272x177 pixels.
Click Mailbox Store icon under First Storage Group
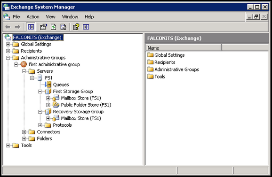point(56,98)
